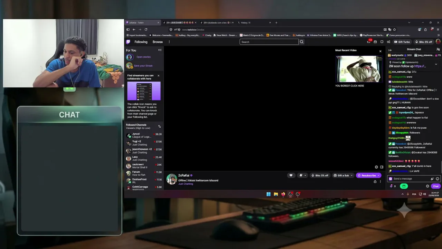
Task: Open the Twitch navigation more menu
Action: [x=169, y=42]
